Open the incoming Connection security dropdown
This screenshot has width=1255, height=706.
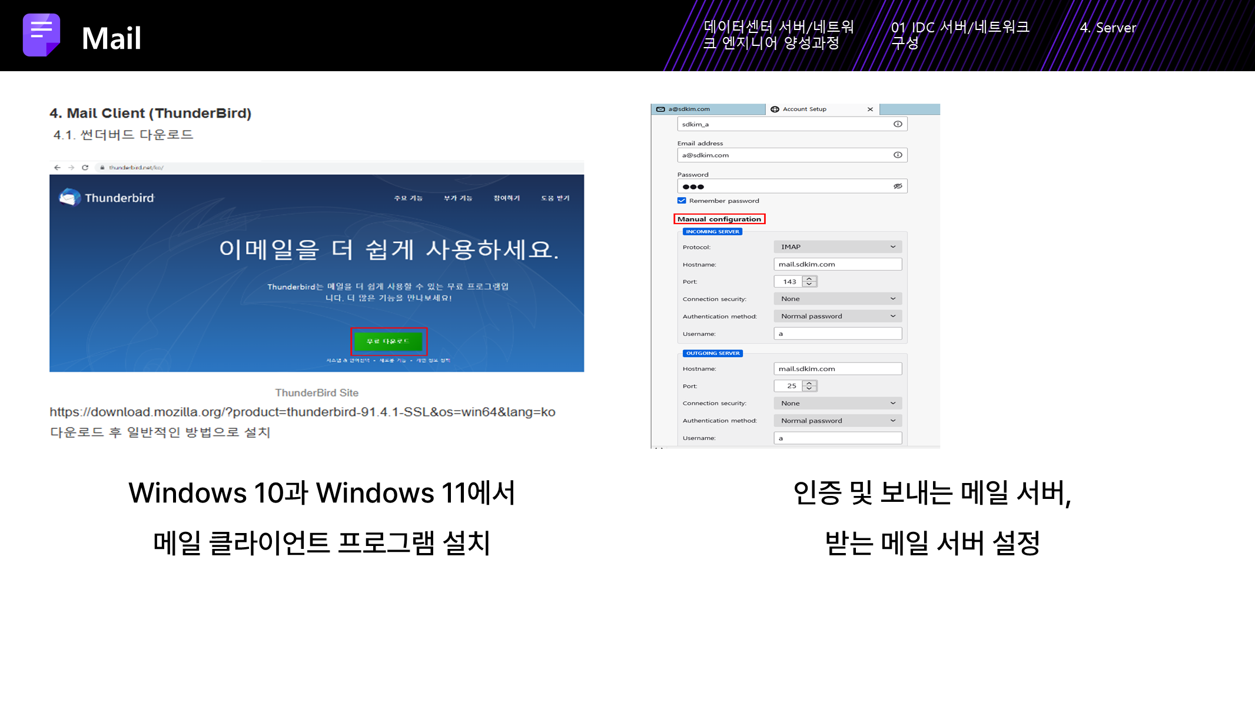point(837,299)
